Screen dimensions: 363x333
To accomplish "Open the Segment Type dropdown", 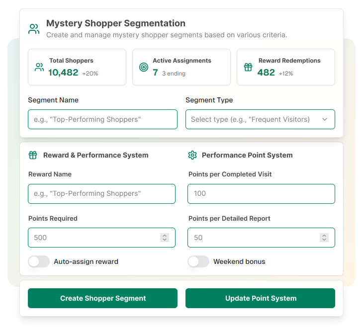I will coord(260,119).
